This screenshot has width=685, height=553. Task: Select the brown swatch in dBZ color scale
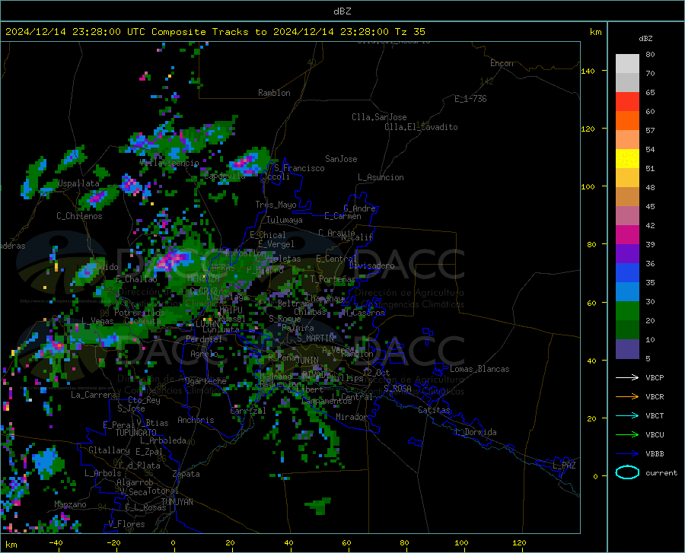tap(627, 197)
